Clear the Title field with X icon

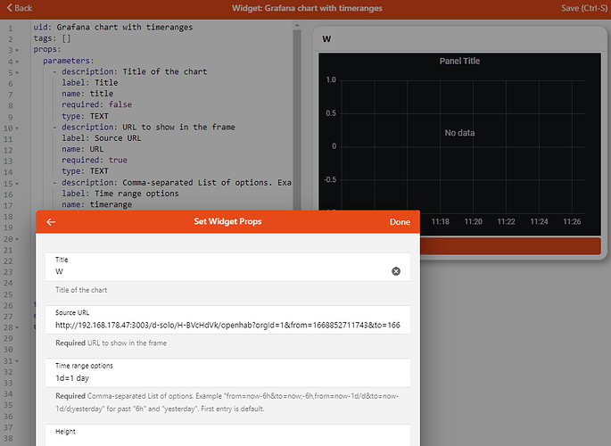click(396, 271)
